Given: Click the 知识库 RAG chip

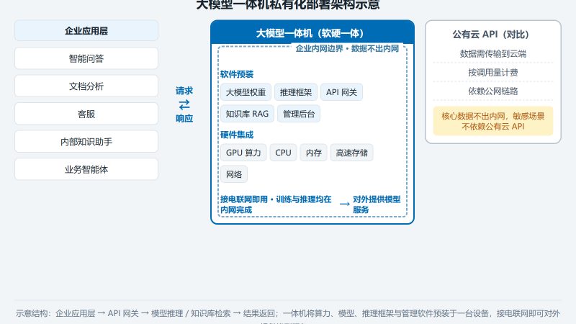Looking at the screenshot, I should 247,114.
